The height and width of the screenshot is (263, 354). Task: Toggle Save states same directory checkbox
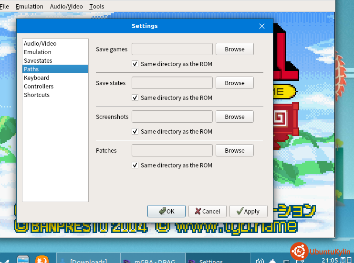tap(135, 97)
